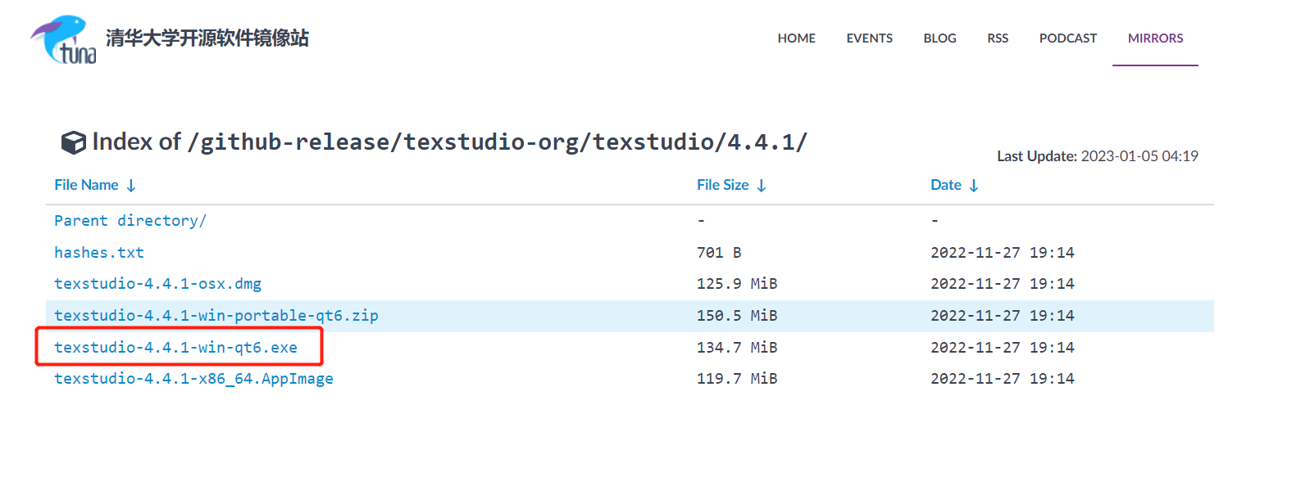This screenshot has width=1292, height=486.
Task: Navigate to Parent directory
Action: [130, 221]
